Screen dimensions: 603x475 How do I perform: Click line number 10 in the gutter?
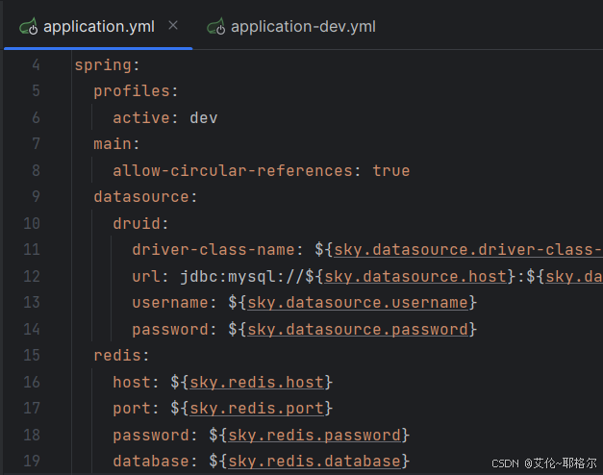(32, 223)
